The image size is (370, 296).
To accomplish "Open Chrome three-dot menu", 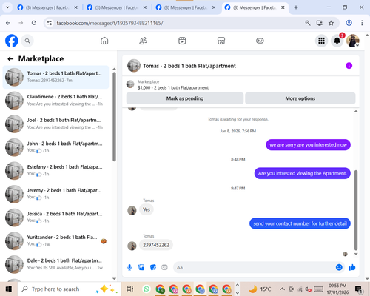I will (x=362, y=23).
